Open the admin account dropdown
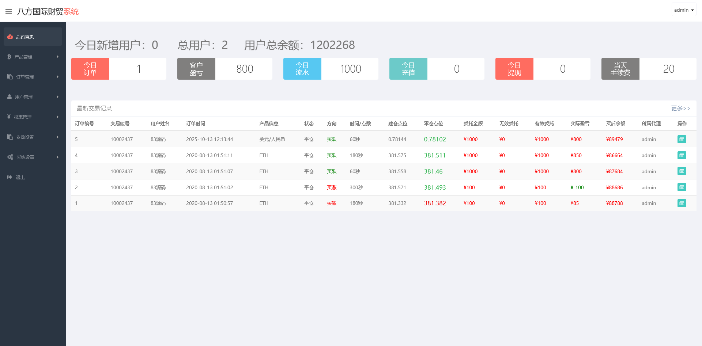 (x=684, y=10)
